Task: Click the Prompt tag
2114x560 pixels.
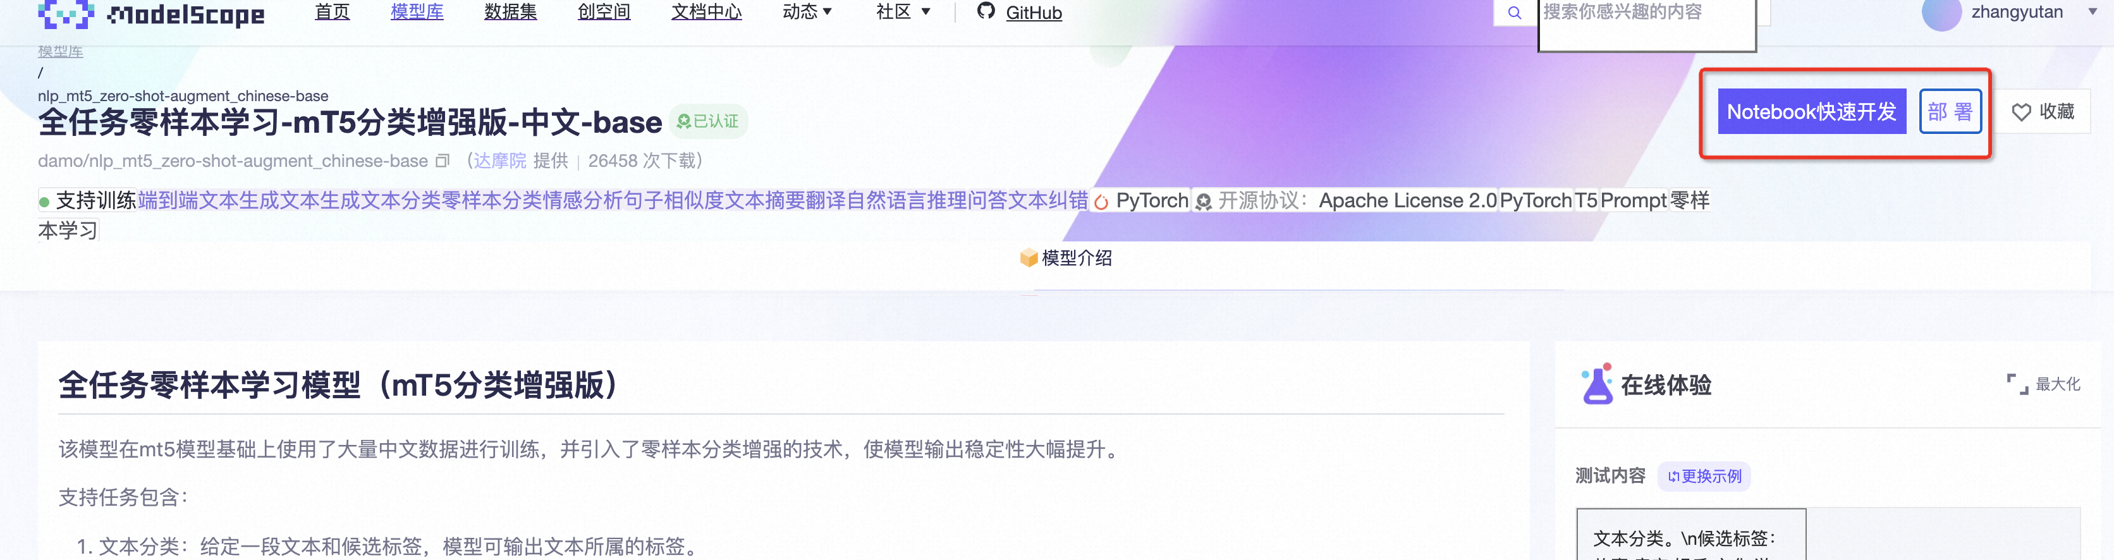Action: [1633, 200]
